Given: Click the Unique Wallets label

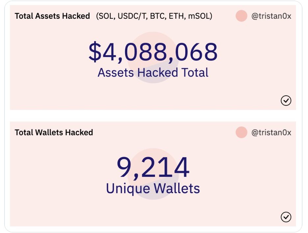Looking at the screenshot, I should tap(153, 189).
